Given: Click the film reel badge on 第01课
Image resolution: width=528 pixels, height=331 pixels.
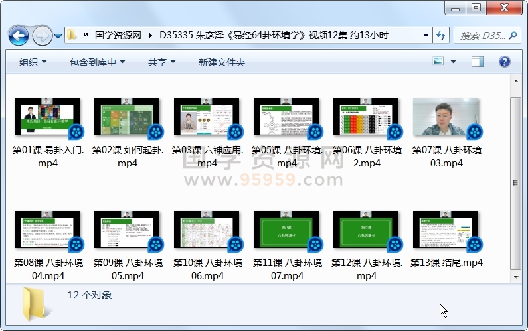Looking at the screenshot, I should click(x=76, y=132).
